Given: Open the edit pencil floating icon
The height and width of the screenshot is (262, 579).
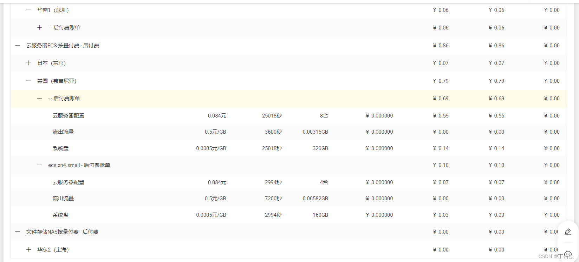Looking at the screenshot, I should (x=568, y=232).
